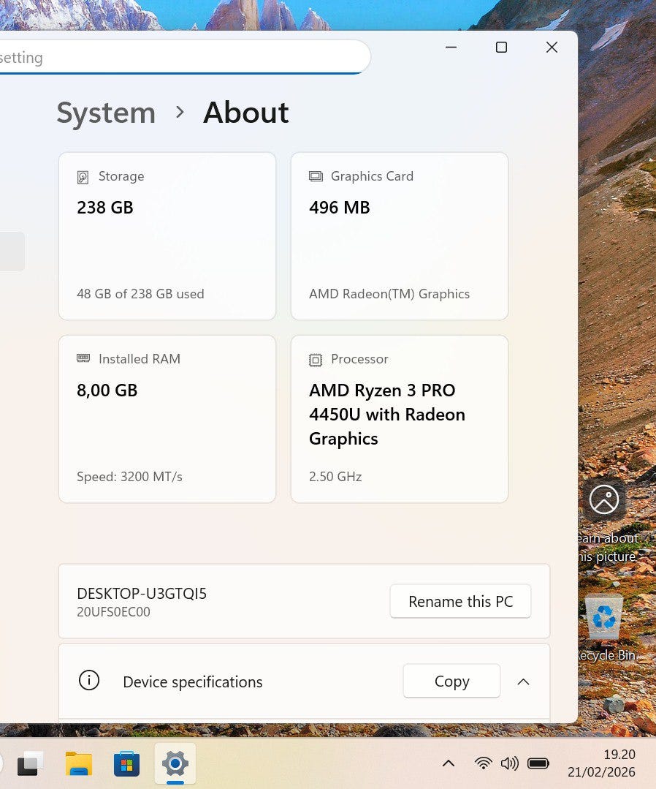Image resolution: width=656 pixels, height=789 pixels.
Task: Click the Device specifications info icon
Action: pos(89,681)
